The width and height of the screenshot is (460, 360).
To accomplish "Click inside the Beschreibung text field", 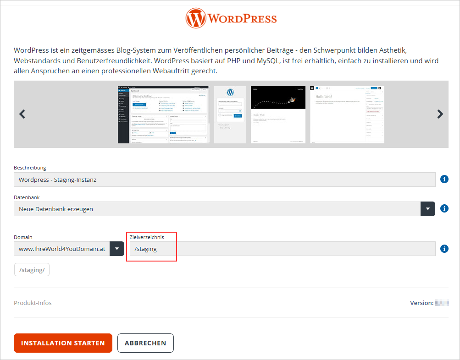I will (x=220, y=179).
